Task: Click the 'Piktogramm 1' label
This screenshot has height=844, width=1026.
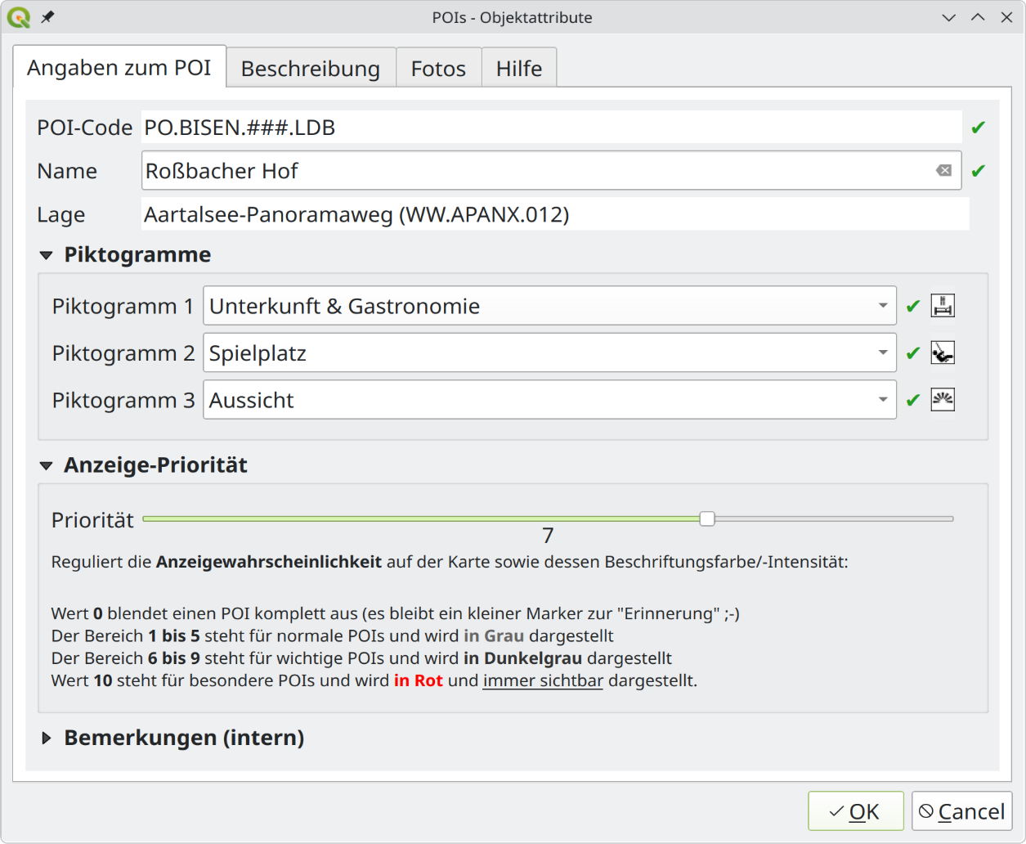Action: [x=123, y=307]
